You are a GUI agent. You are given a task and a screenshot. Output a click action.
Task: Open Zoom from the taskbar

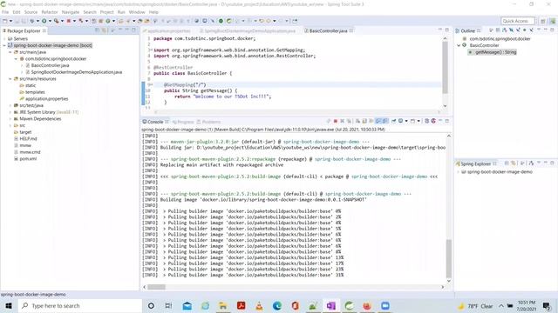click(385, 305)
